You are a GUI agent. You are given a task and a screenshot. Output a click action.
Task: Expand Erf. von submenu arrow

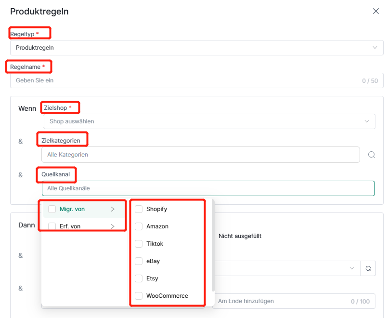click(x=113, y=226)
